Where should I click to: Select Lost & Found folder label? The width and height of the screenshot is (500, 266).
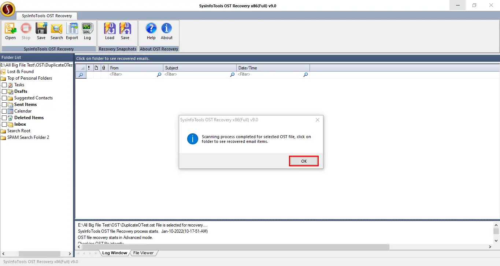21,72
